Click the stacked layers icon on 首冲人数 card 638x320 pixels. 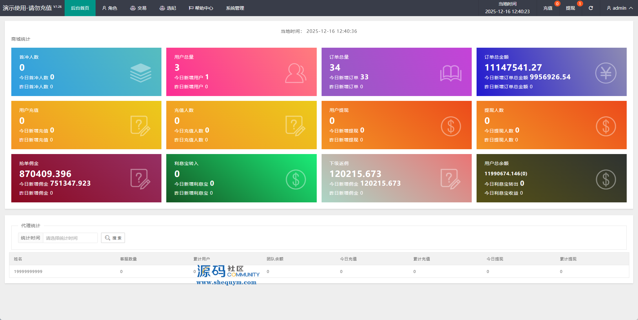tap(140, 73)
